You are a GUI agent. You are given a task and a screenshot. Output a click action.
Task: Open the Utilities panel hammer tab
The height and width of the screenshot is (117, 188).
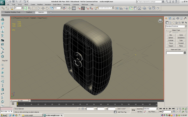[185, 18]
